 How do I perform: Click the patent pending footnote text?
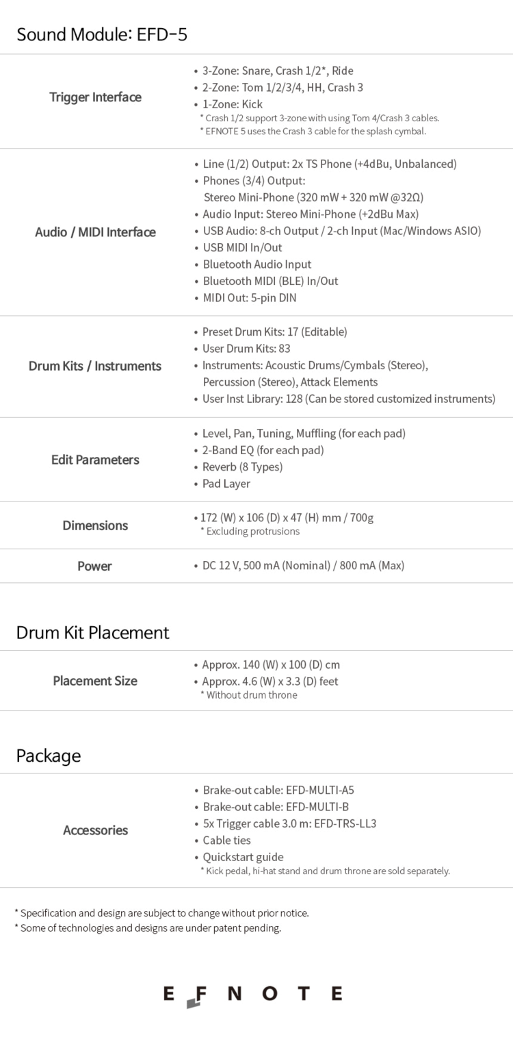tap(148, 928)
